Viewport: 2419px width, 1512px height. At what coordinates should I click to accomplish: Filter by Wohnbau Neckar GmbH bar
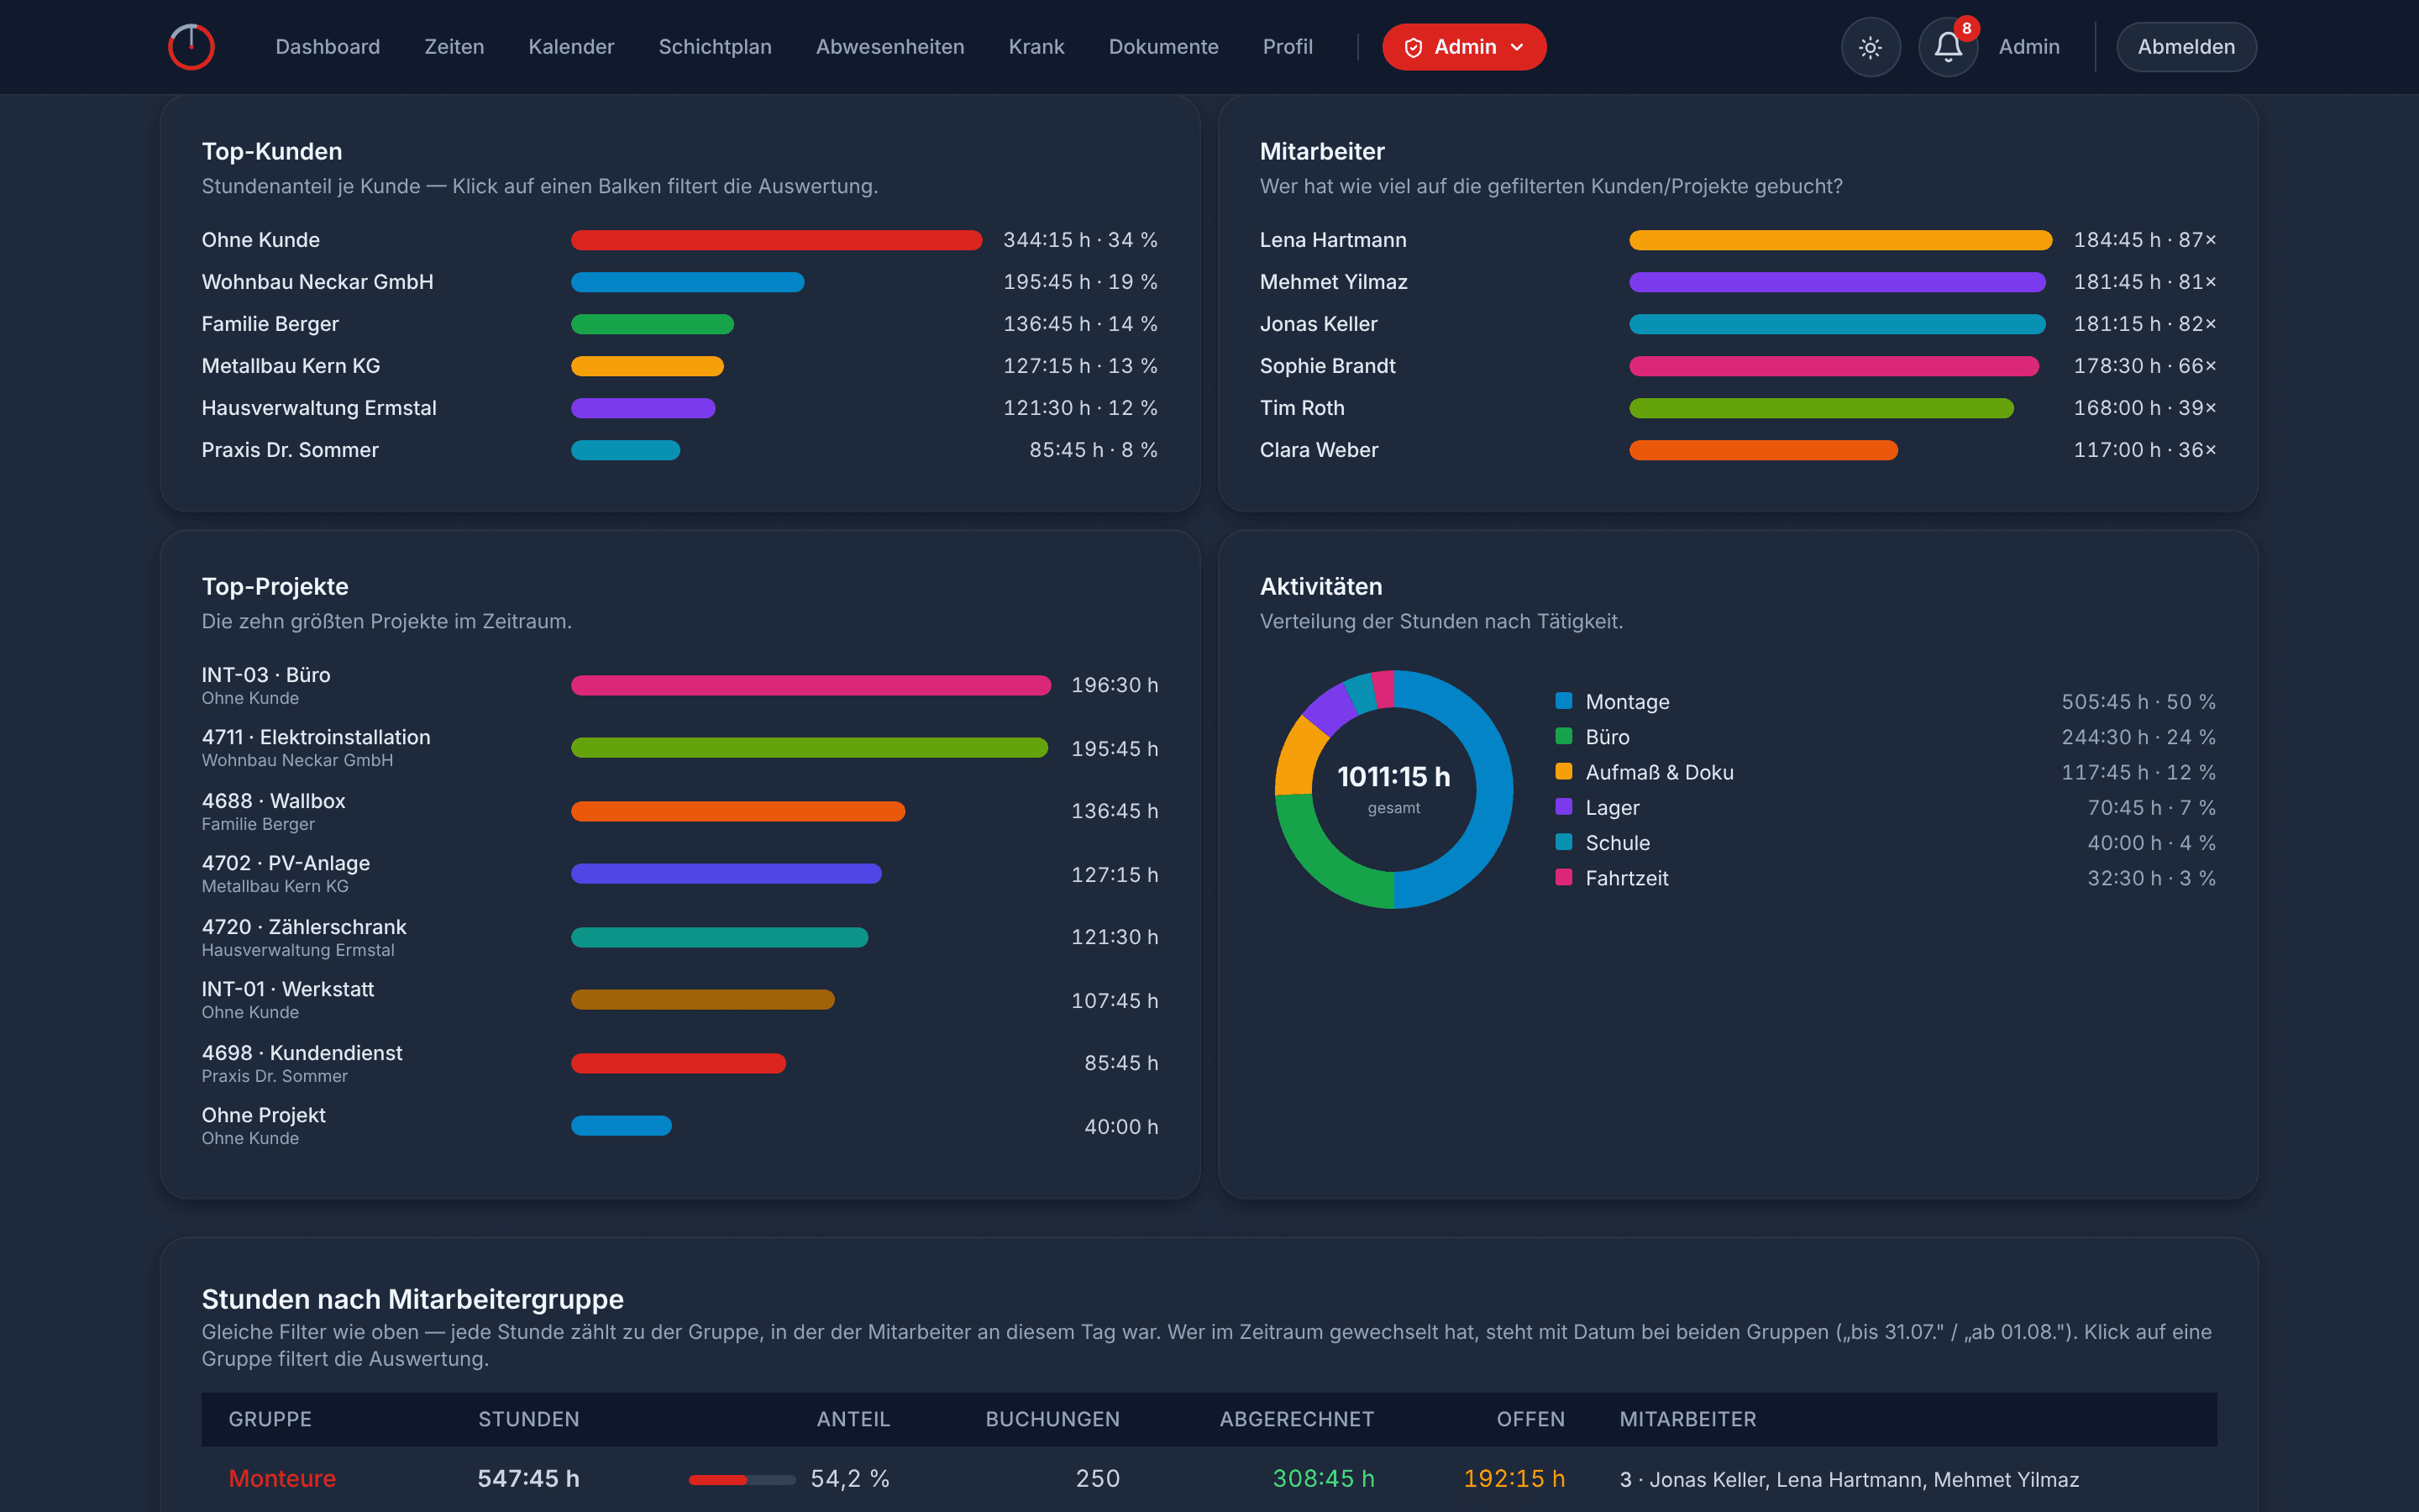pos(688,282)
